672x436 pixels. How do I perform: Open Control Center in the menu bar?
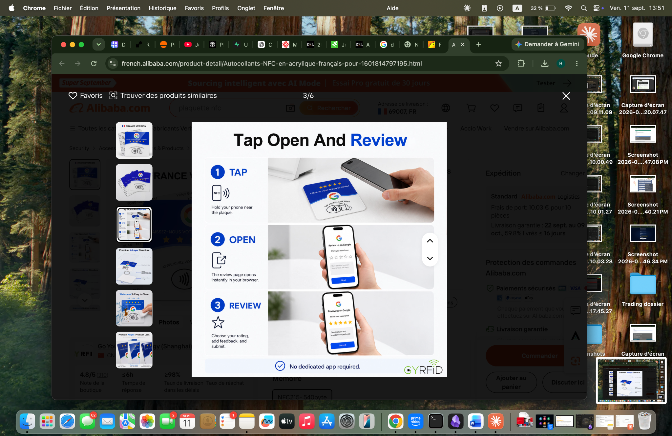click(597, 8)
